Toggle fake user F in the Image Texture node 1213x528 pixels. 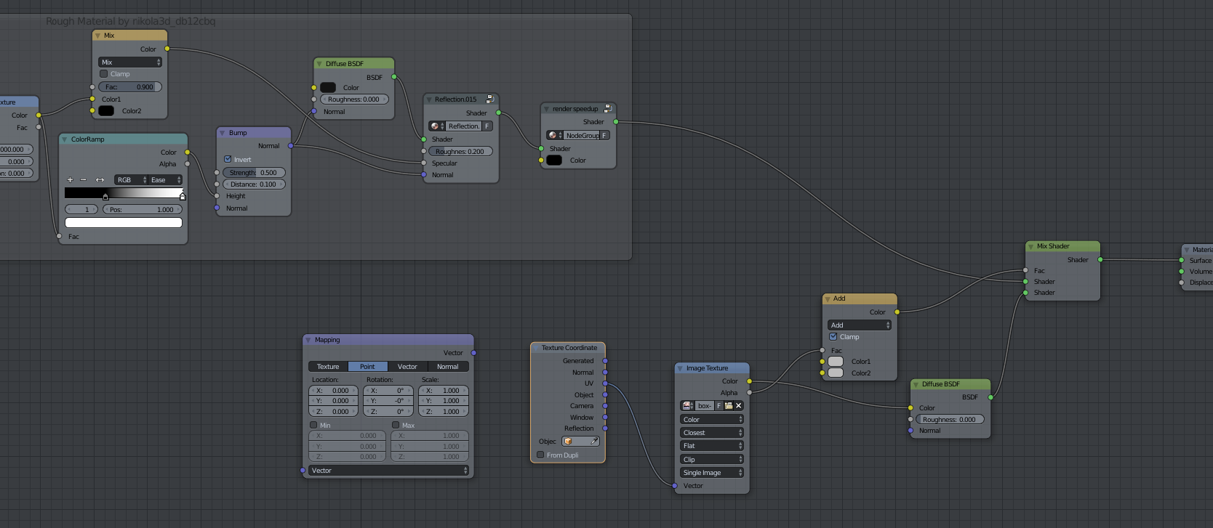[719, 406]
